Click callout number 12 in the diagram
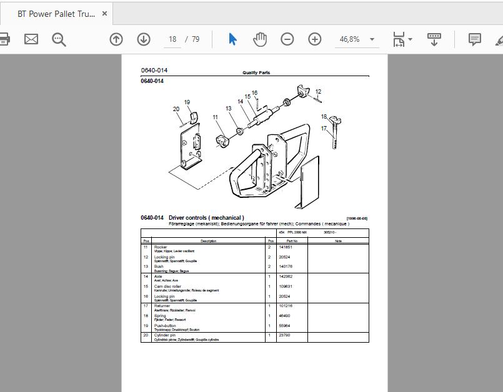This screenshot has height=392, width=503. [x=318, y=92]
